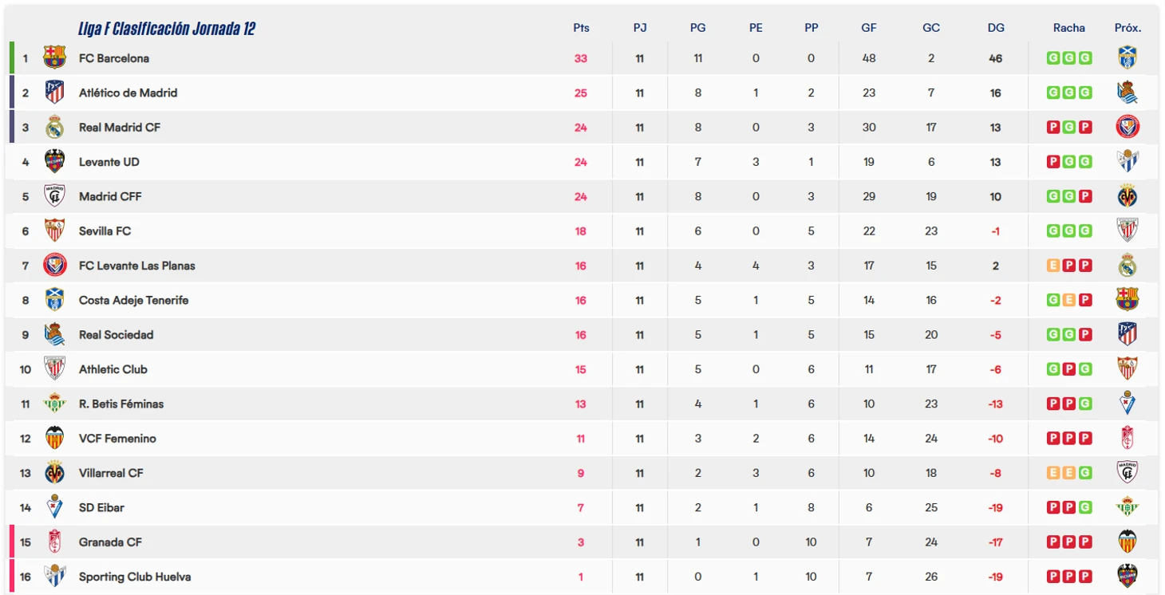Click first red P badge in Granada CF streak

pyautogui.click(x=1053, y=542)
